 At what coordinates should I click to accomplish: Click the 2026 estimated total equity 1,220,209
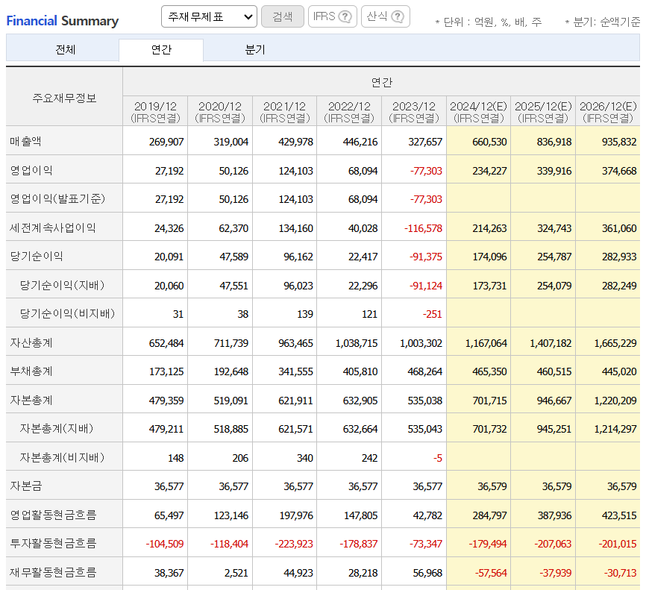615,401
